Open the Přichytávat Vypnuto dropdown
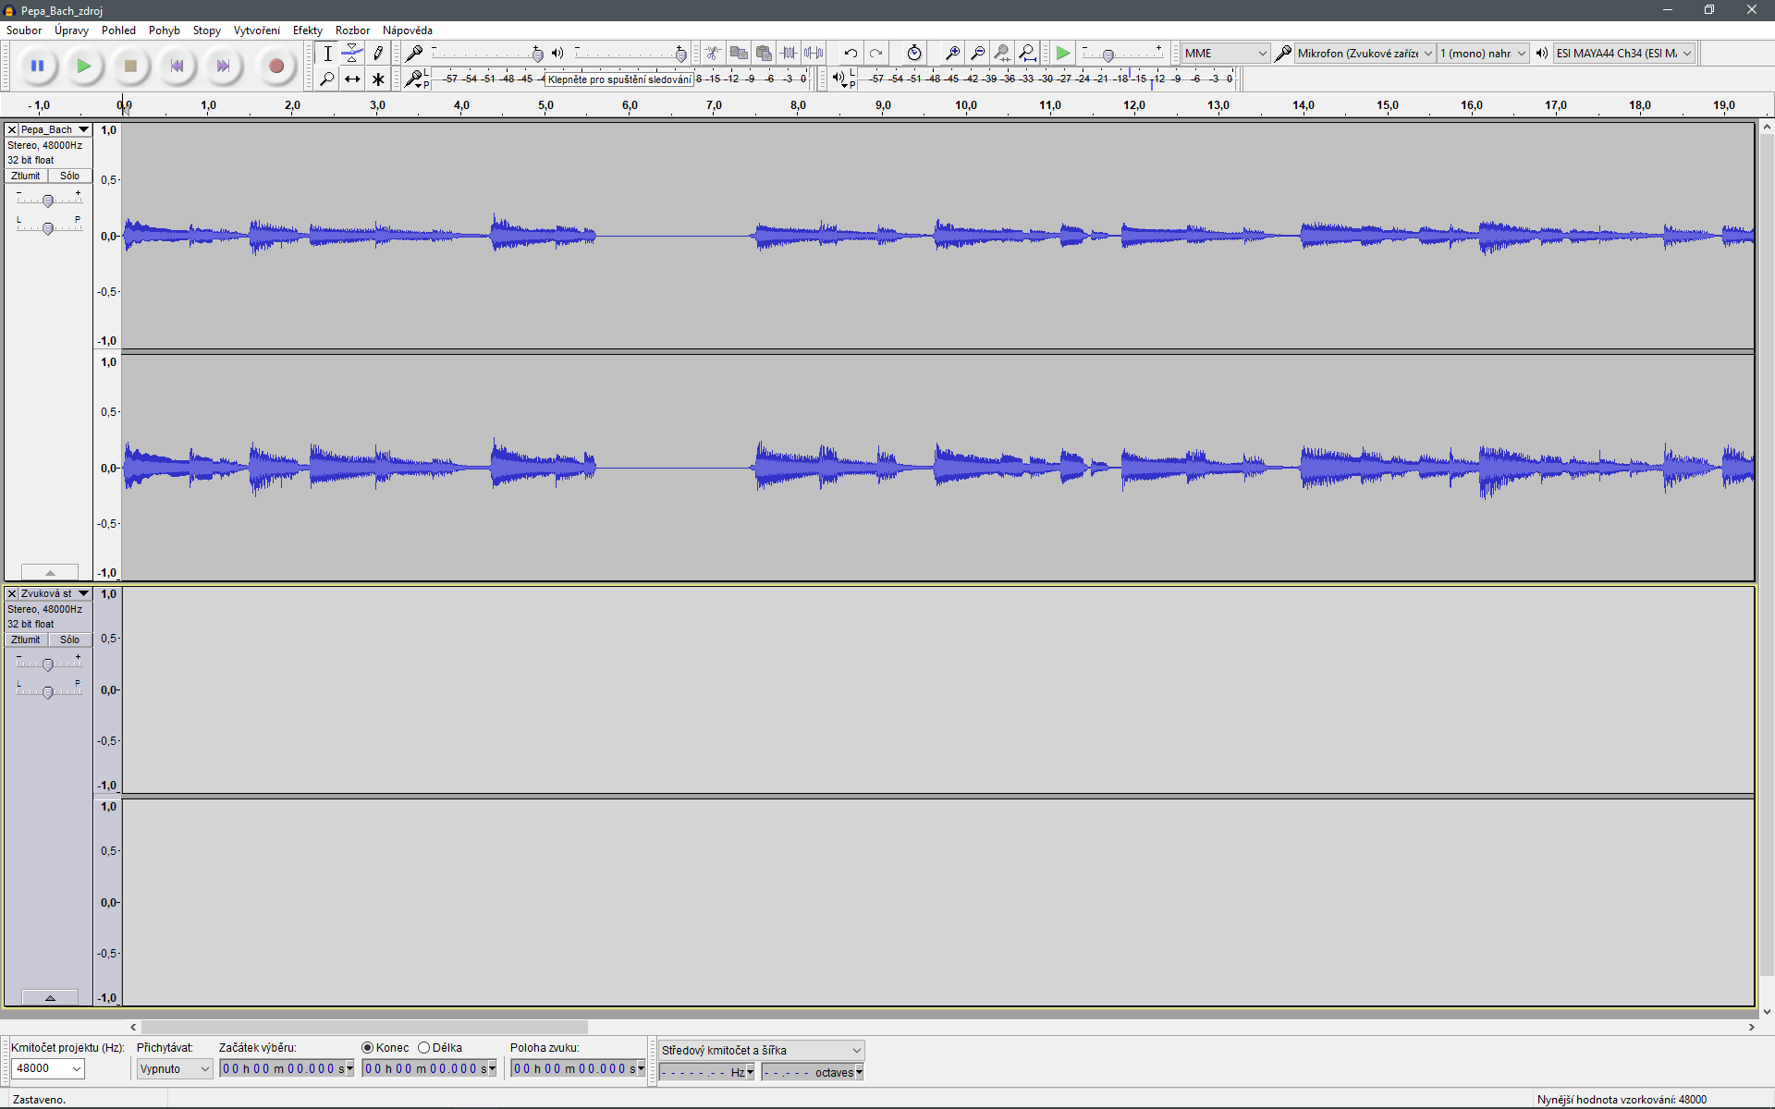This screenshot has height=1109, width=1775. pyautogui.click(x=175, y=1068)
